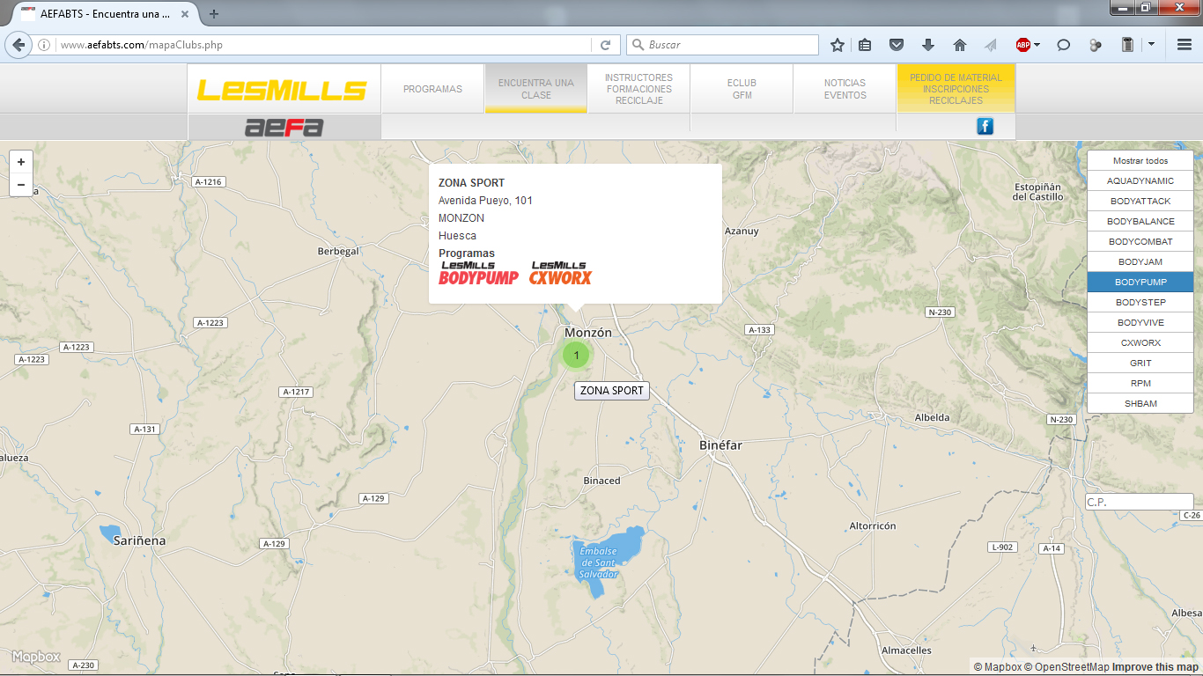The image size is (1203, 676).
Task: Filter map by BODYBALANCE
Action: tap(1140, 222)
